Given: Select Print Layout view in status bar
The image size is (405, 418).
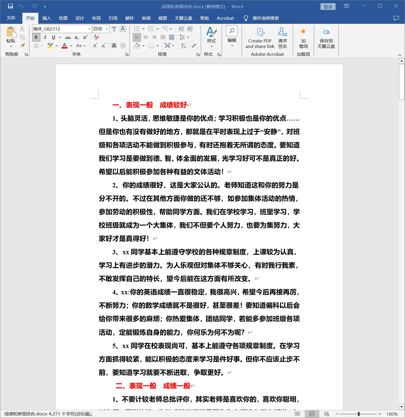Looking at the screenshot, I should tap(312, 414).
